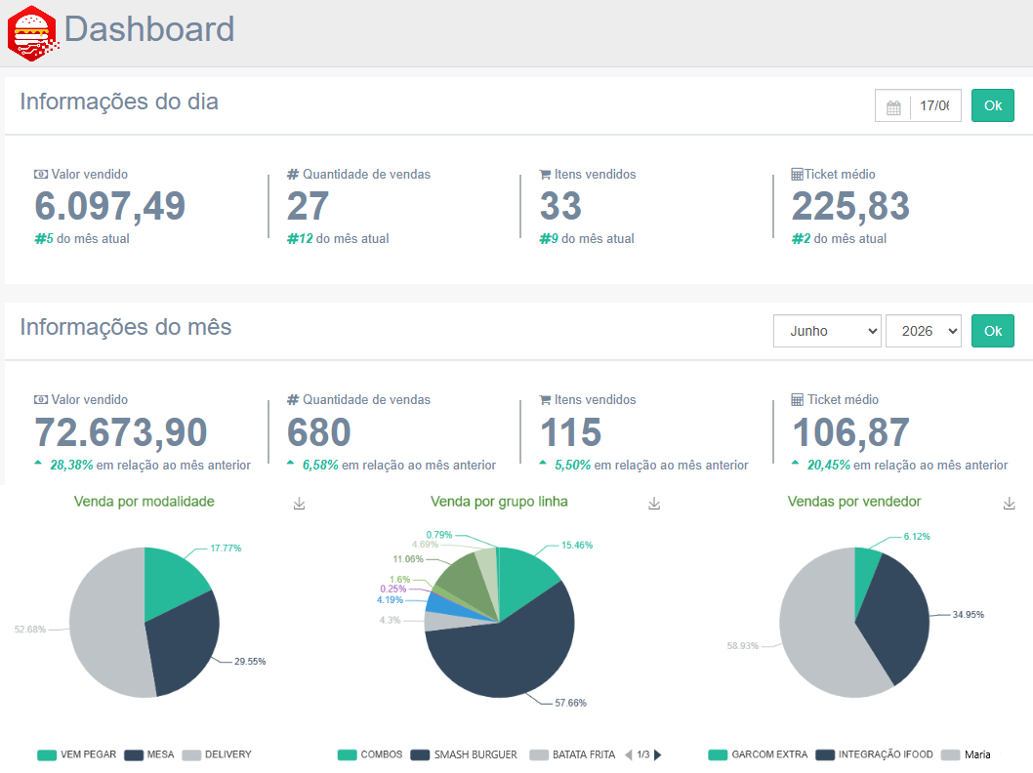Click monthly Itens vendidos 115
The width and height of the screenshot is (1033, 773).
570,432
